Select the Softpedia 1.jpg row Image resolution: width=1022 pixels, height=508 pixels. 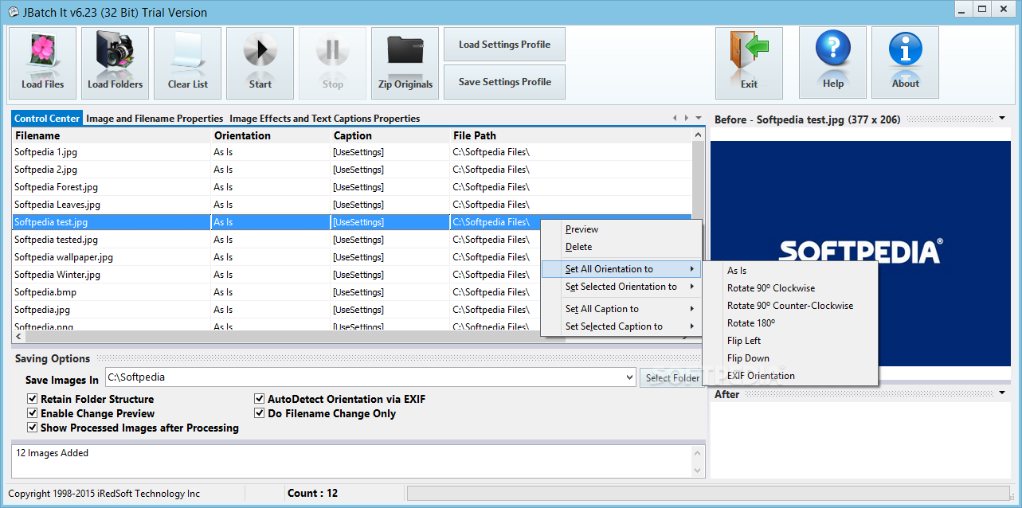click(351, 152)
